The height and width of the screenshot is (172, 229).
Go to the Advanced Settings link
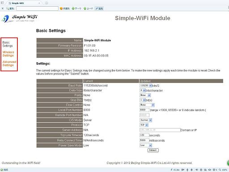pos(9,64)
